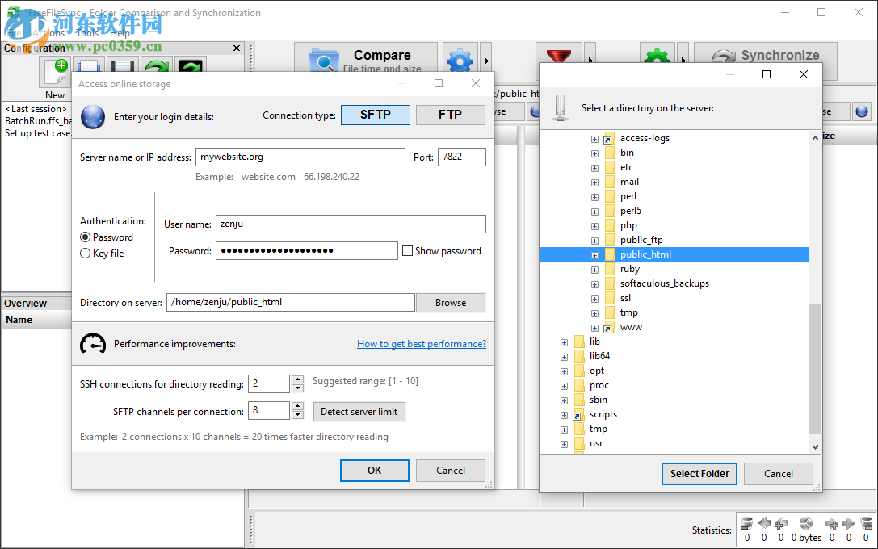Click the performance improvements gauge icon
This screenshot has width=878, height=549.
pos(93,343)
